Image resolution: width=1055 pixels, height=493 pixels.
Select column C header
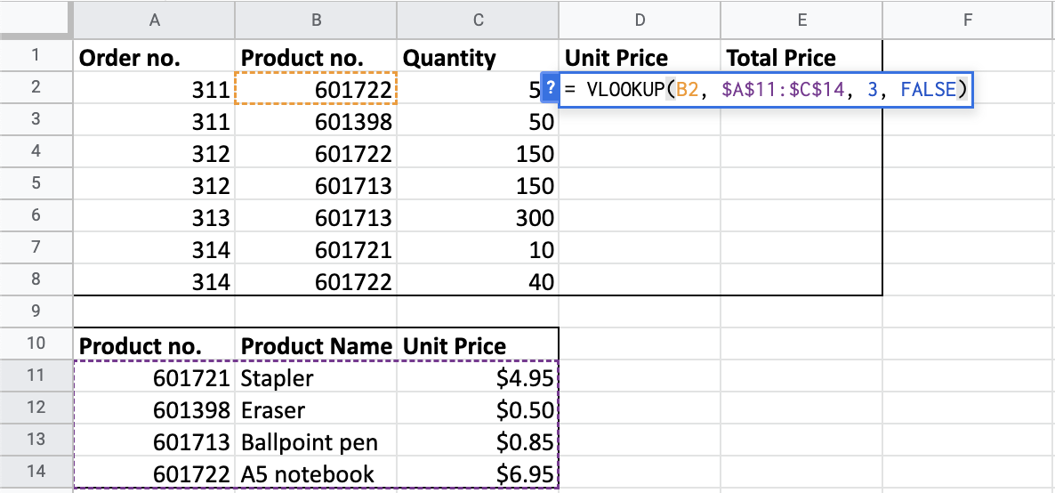[x=478, y=20]
